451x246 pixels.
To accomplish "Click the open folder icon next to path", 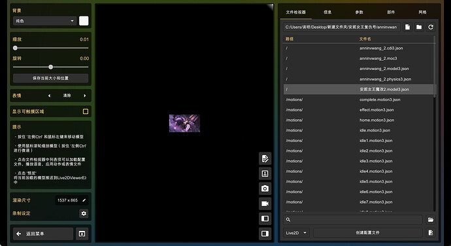I will tap(419, 27).
